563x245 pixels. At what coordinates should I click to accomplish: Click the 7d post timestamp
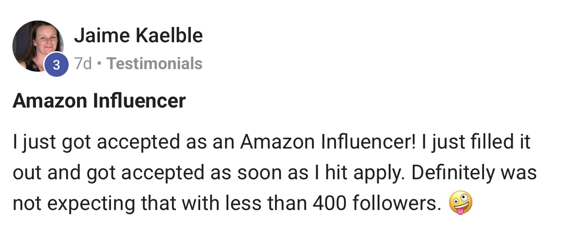tap(83, 64)
